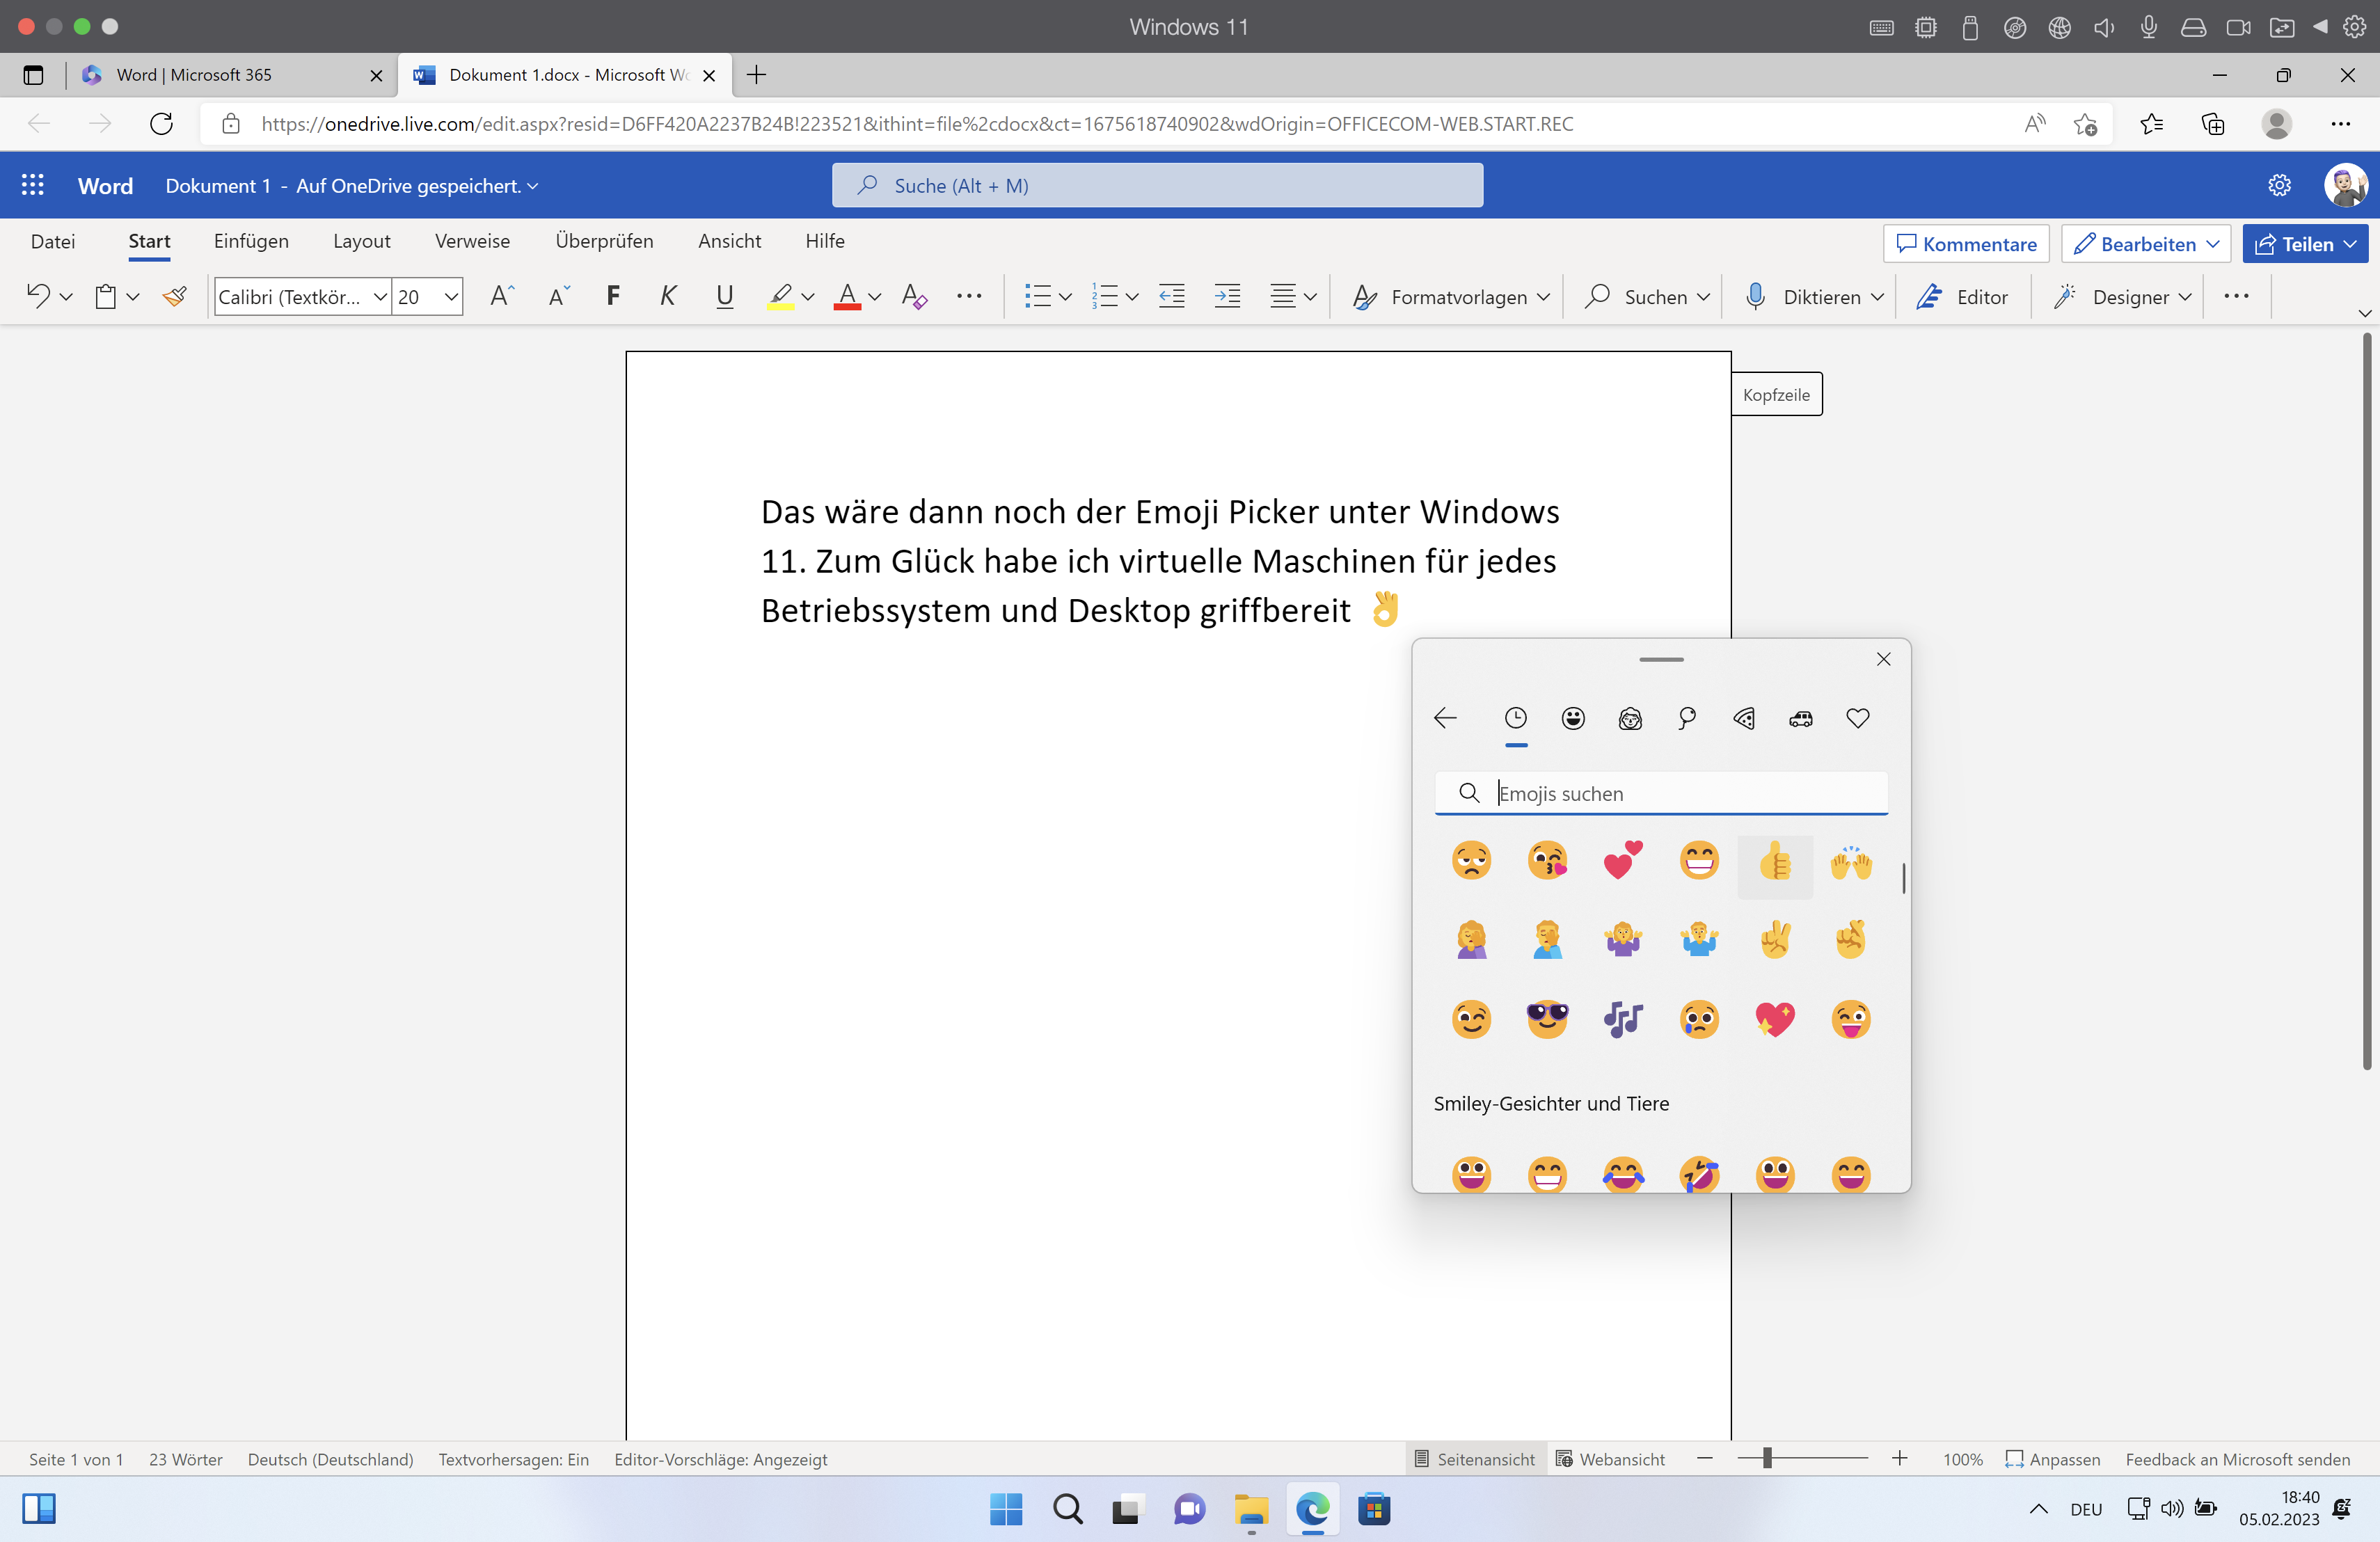Screen dimensions: 2380x1542
Task: Decrease paragraph indent
Action: click(x=1172, y=296)
